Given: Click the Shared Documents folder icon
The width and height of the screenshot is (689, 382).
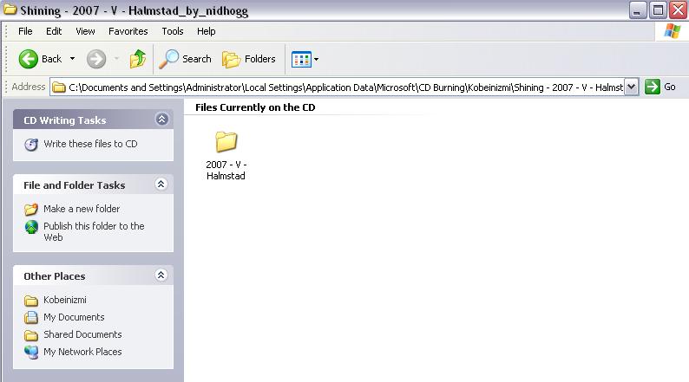Looking at the screenshot, I should coord(30,335).
